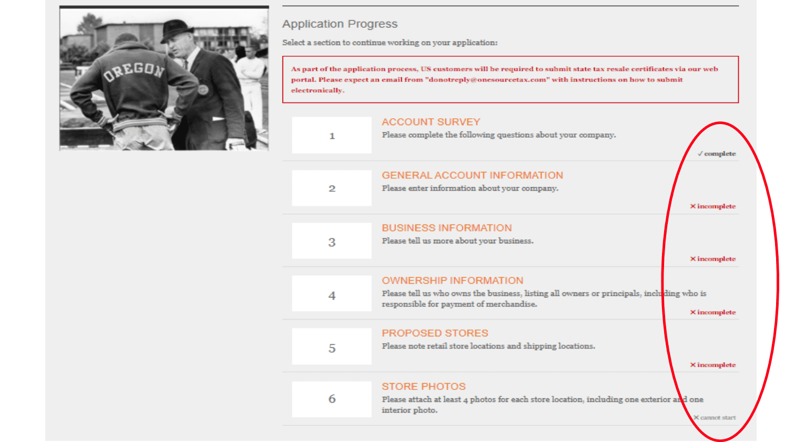Click the cannot start X for Store Photos
The width and height of the screenshot is (805, 442).
coord(697,417)
